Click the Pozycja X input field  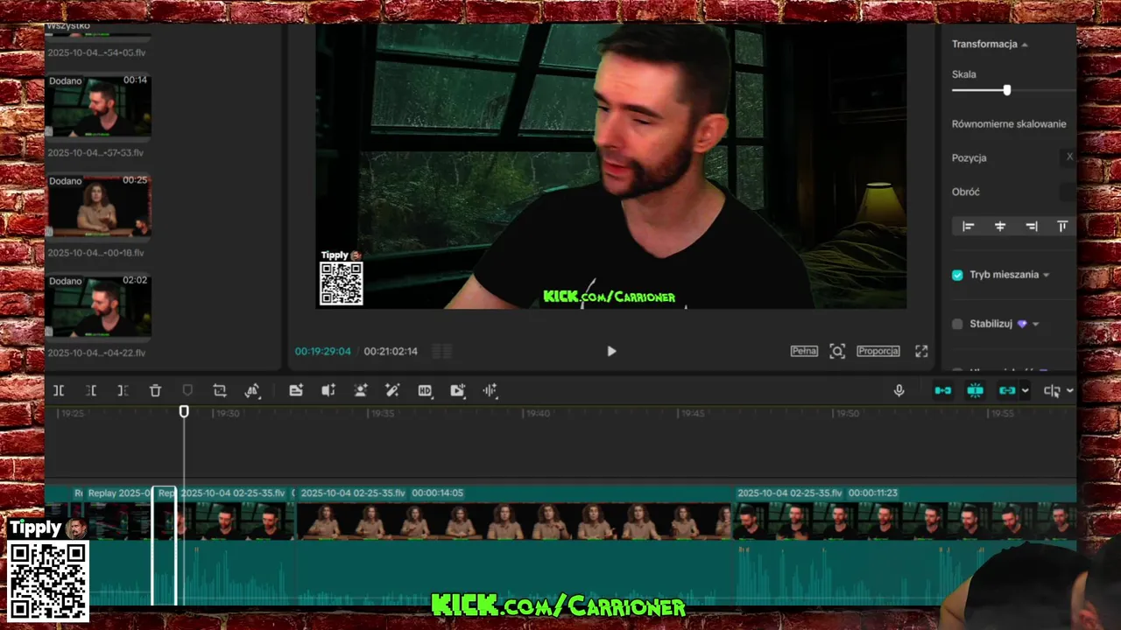1068,157
